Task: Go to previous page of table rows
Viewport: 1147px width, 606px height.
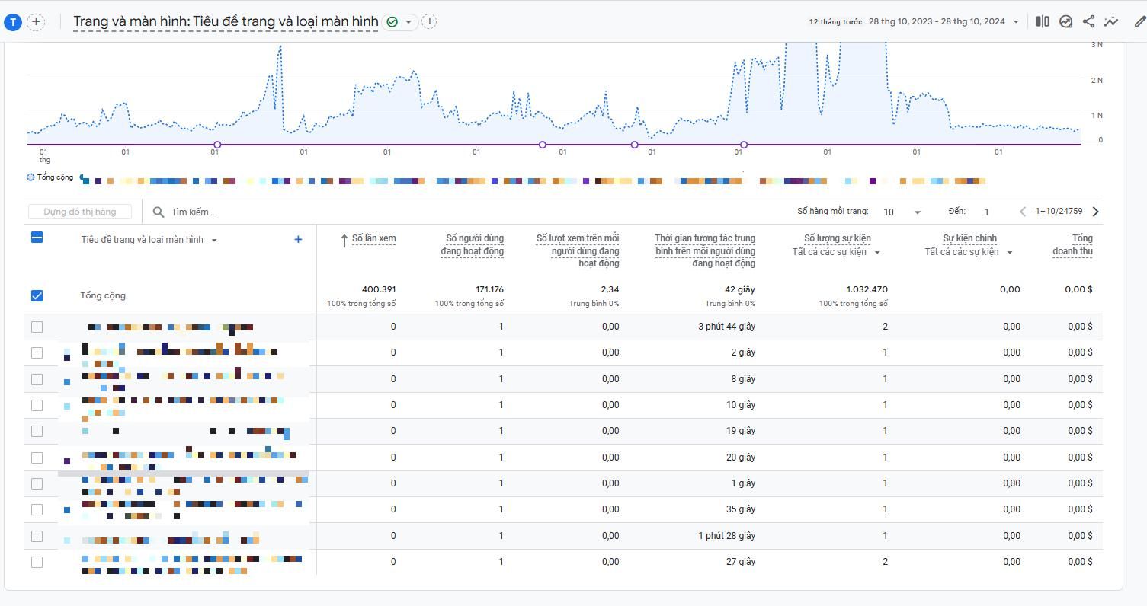Action: 1023,212
